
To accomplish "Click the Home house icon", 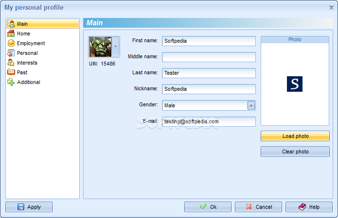I will (11, 34).
